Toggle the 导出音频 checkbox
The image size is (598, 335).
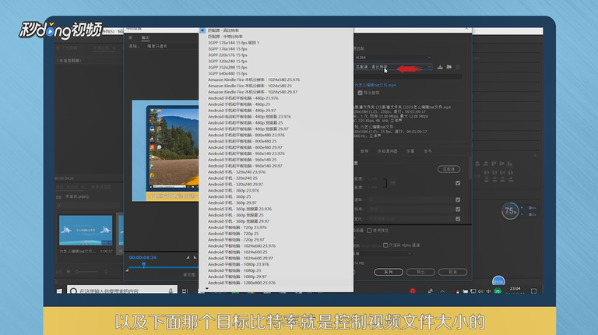(x=360, y=93)
